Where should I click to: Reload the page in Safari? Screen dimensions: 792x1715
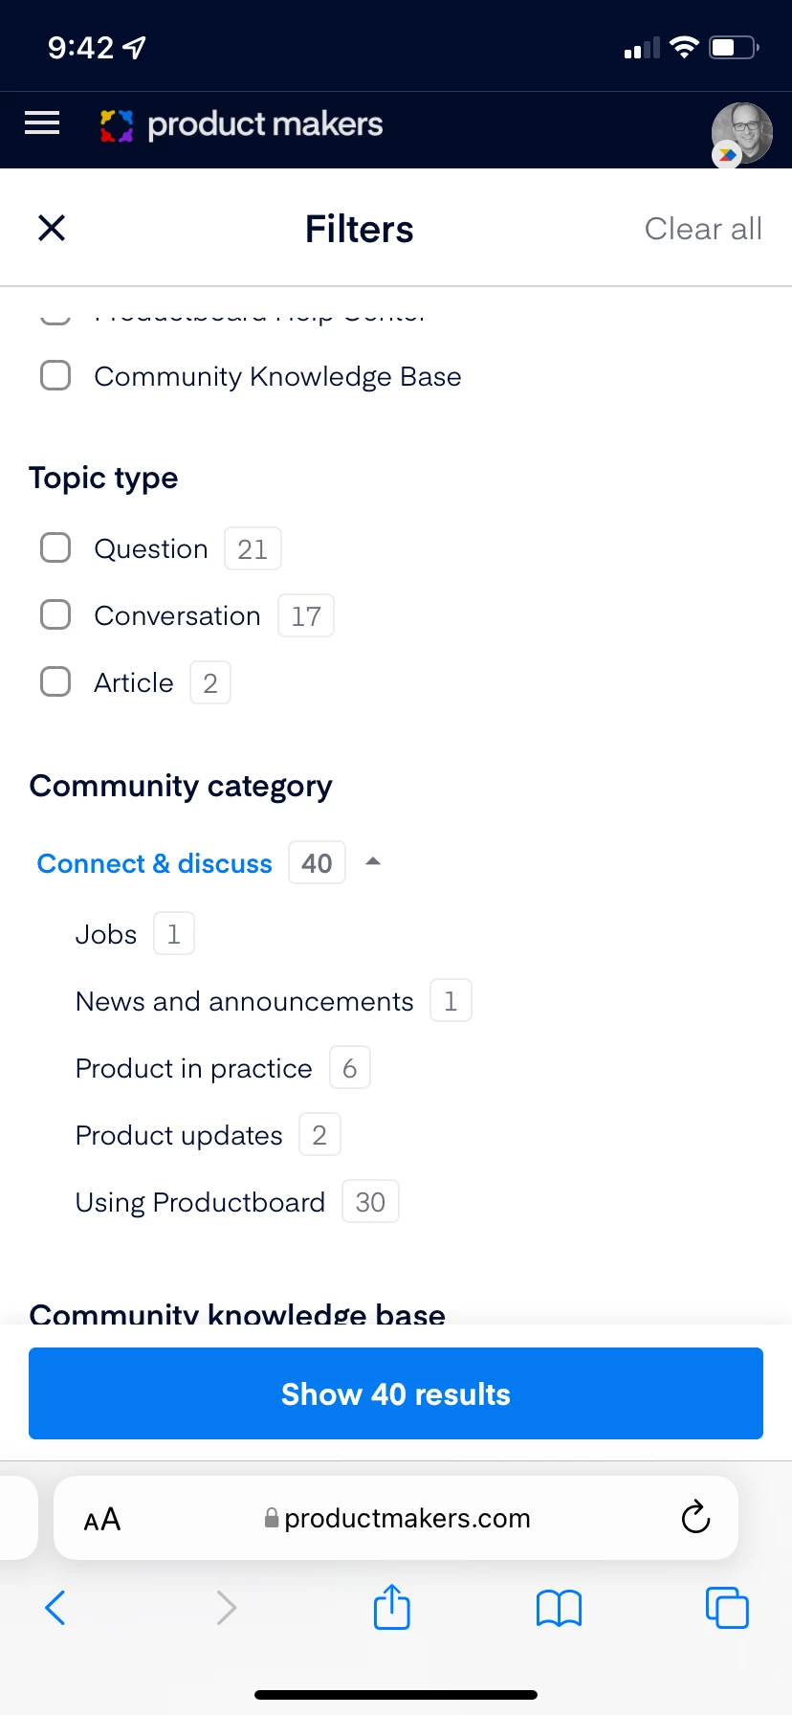pyautogui.click(x=695, y=1518)
